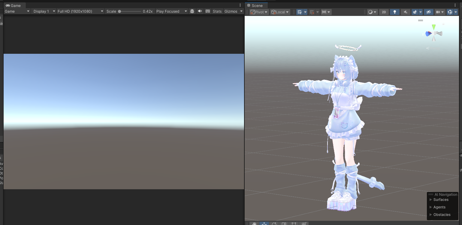
Task: Open the Scene draw mode shading dropdown
Action: click(372, 12)
